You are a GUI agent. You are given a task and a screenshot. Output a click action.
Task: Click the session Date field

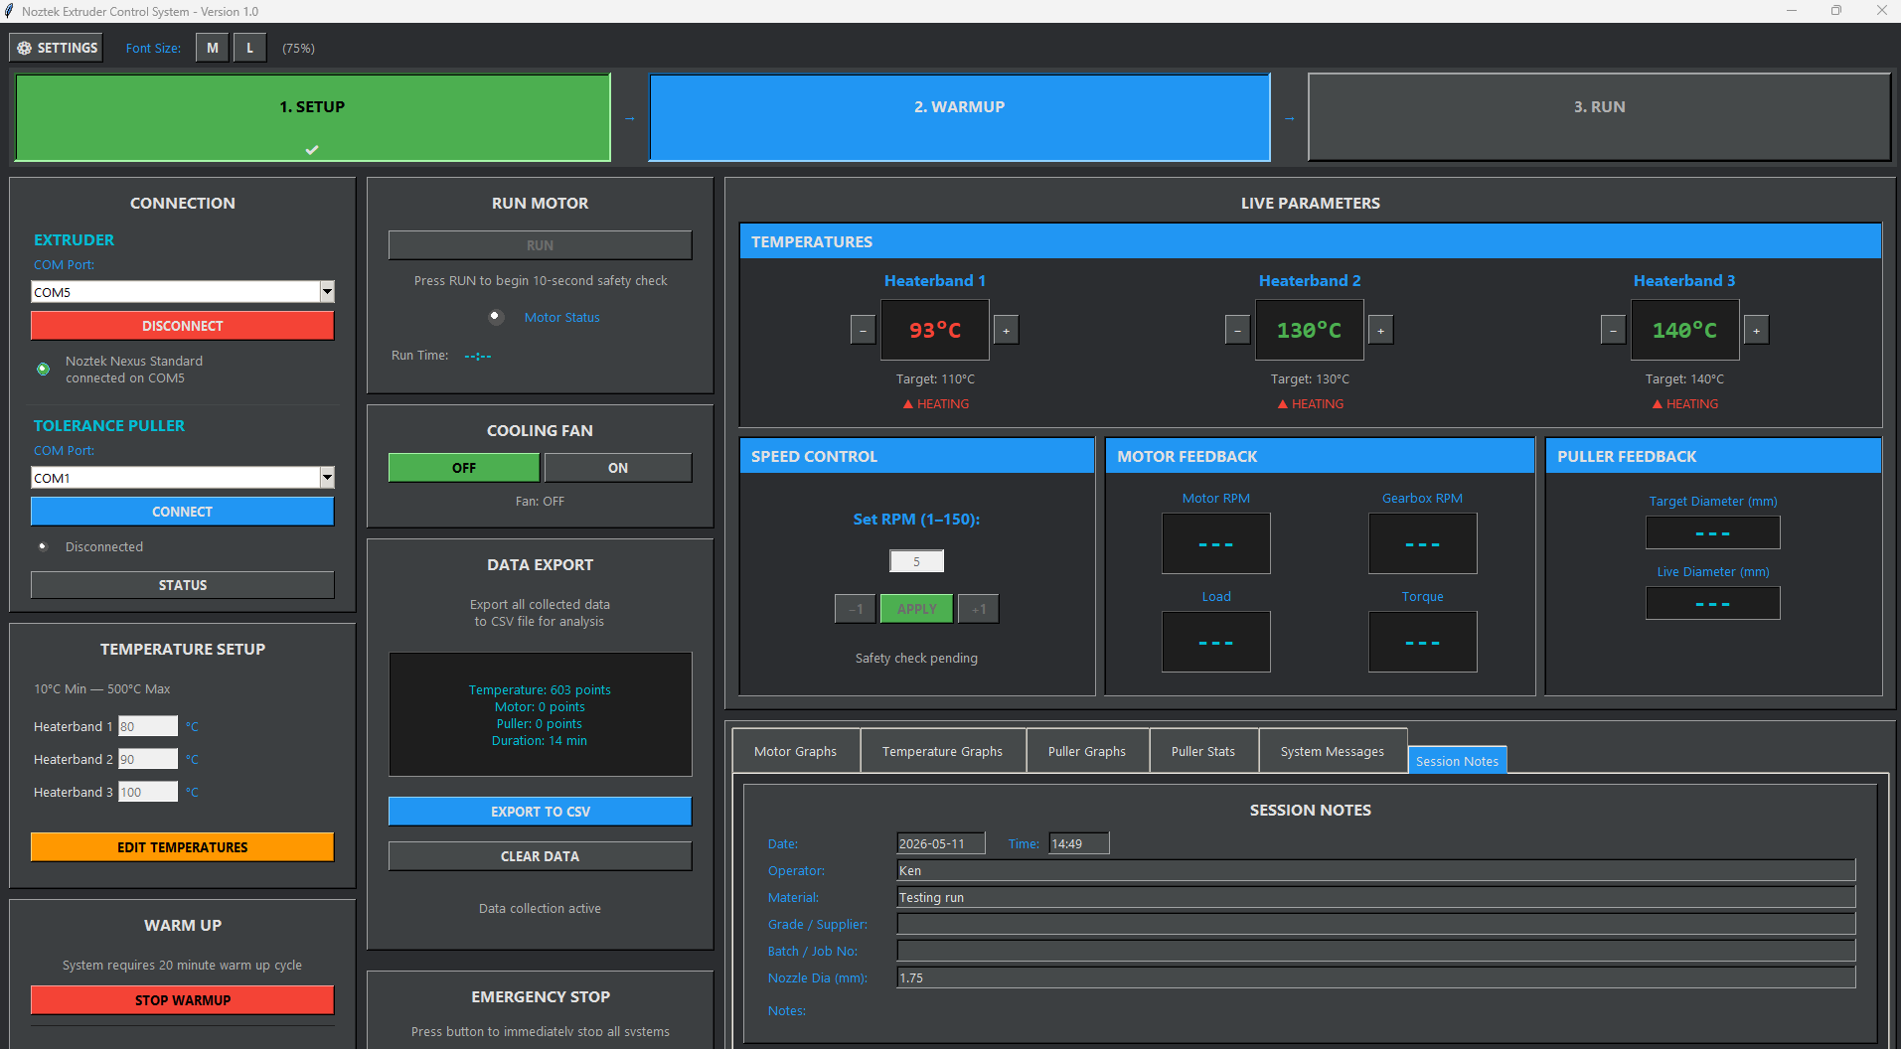coord(940,843)
